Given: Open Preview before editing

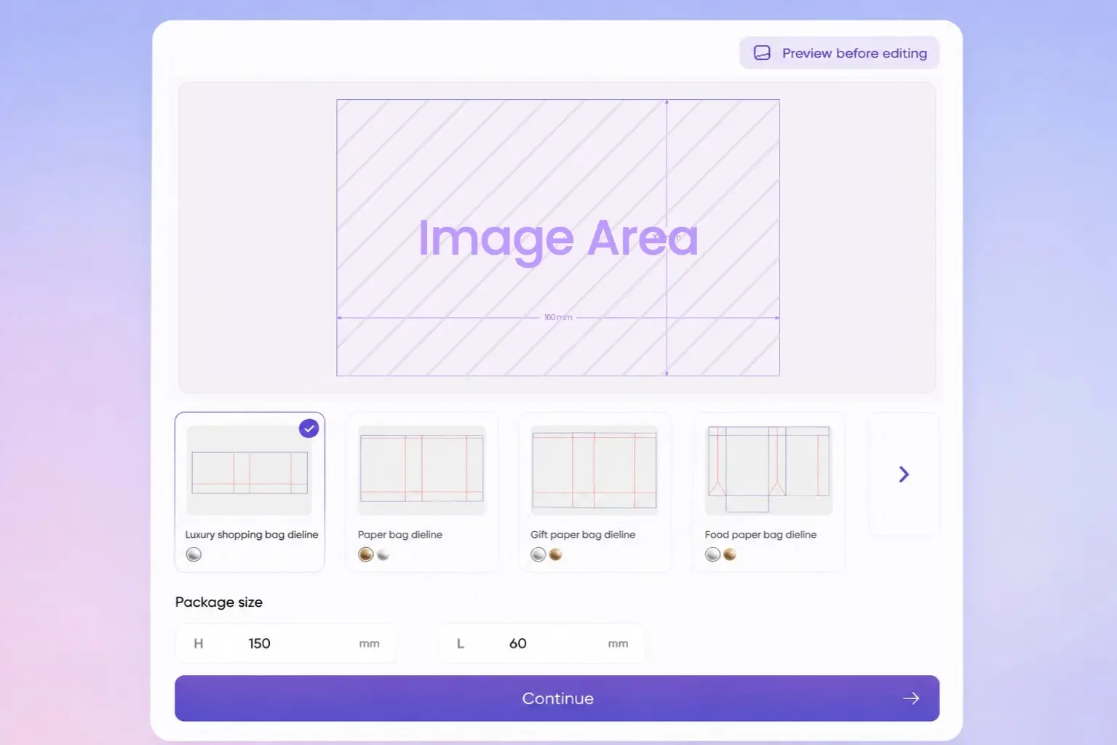Looking at the screenshot, I should pos(839,53).
